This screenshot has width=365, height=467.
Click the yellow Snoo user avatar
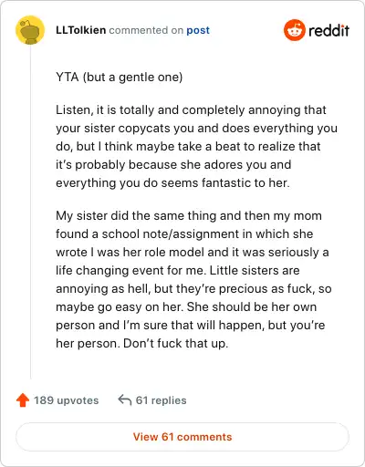(x=30, y=30)
